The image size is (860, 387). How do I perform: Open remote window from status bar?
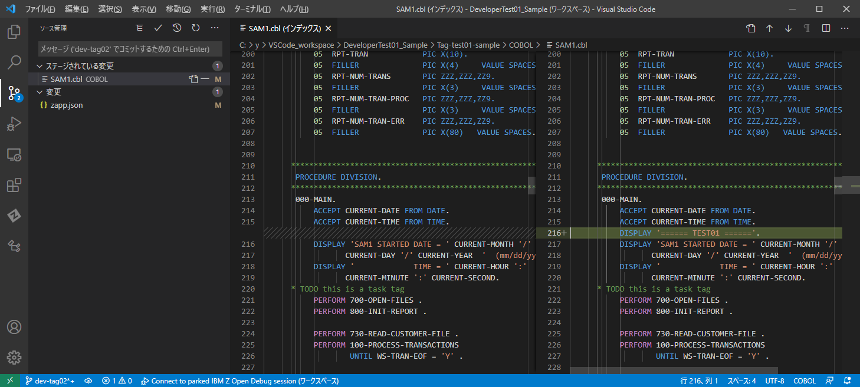pyautogui.click(x=10, y=381)
